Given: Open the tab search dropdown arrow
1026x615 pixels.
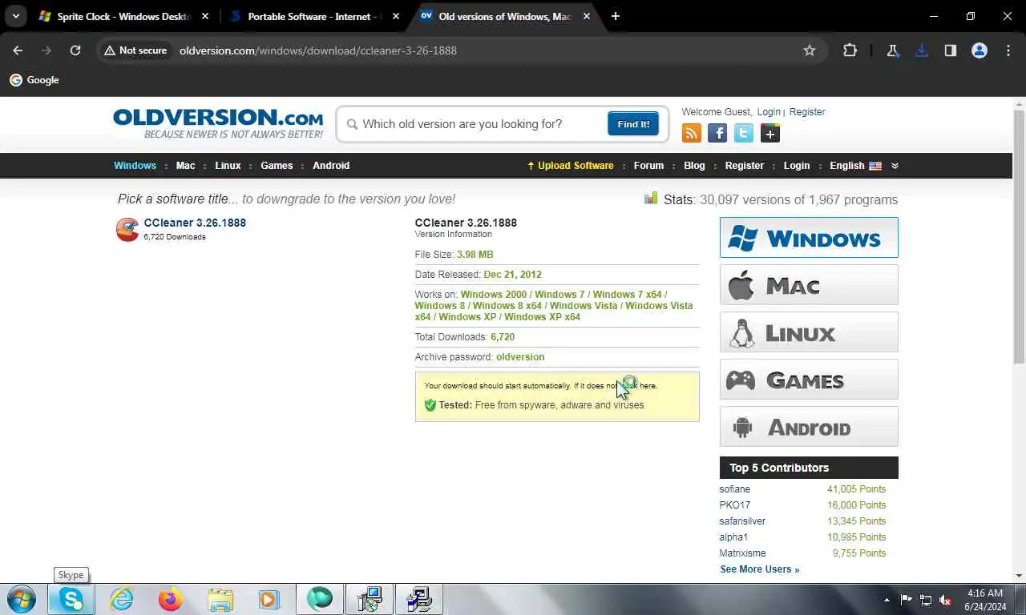Looking at the screenshot, I should tap(15, 16).
